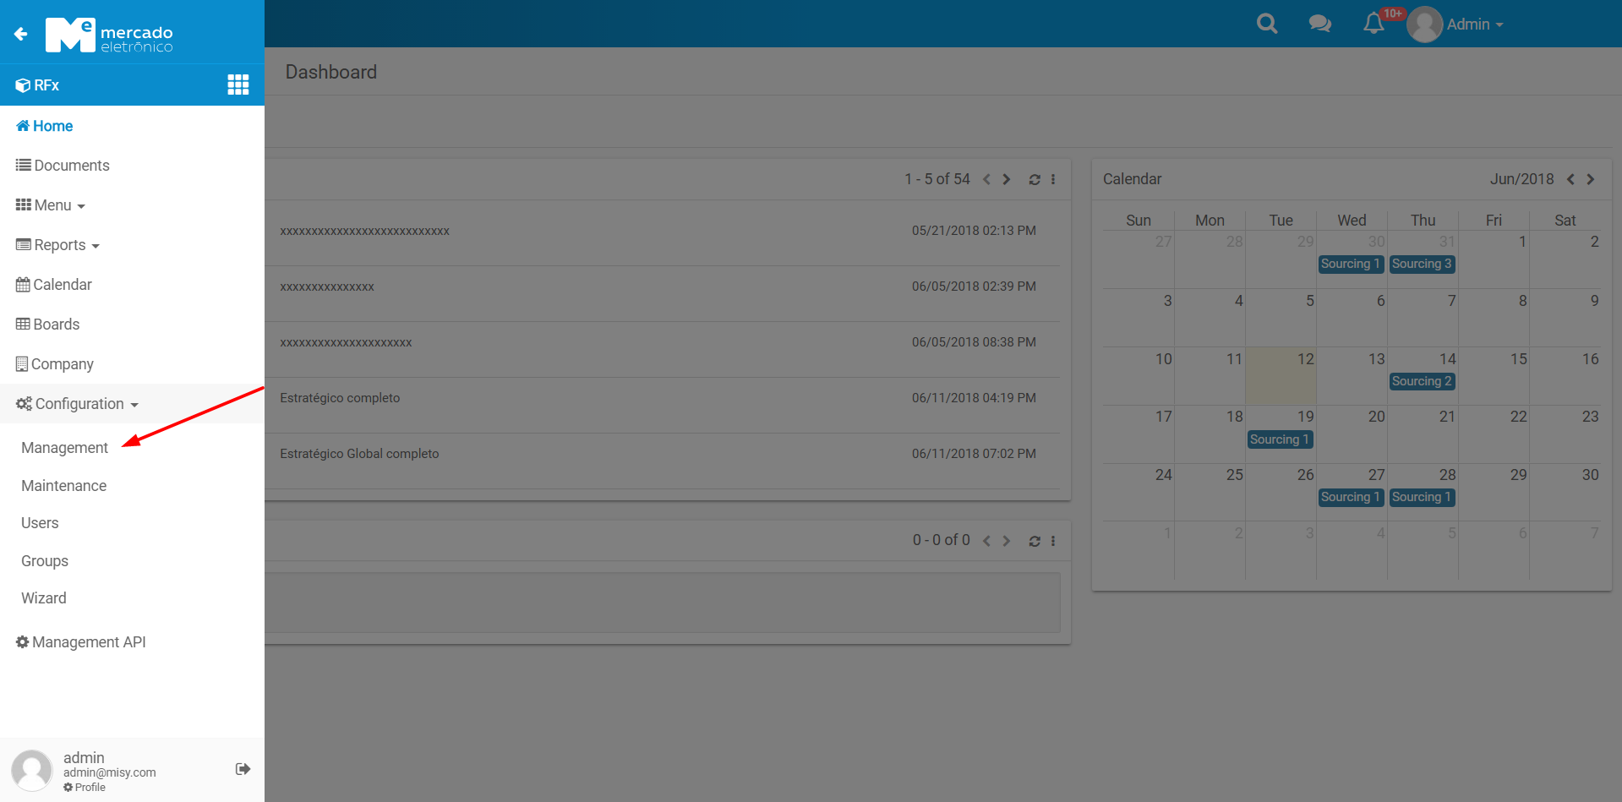Viewport: 1622px width, 802px height.
Task: Expand the Reports dropdown in sidebar
Action: (58, 245)
